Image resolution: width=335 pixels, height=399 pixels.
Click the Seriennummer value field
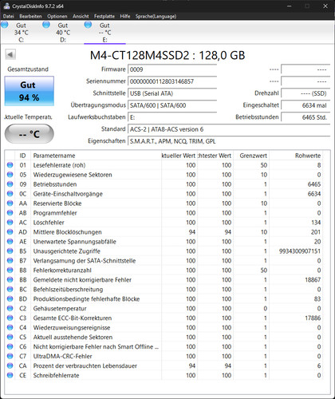coord(172,81)
